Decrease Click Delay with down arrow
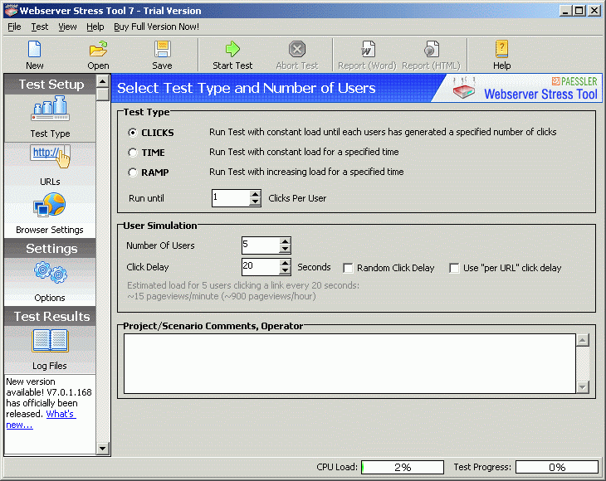606x481 pixels. coord(285,271)
